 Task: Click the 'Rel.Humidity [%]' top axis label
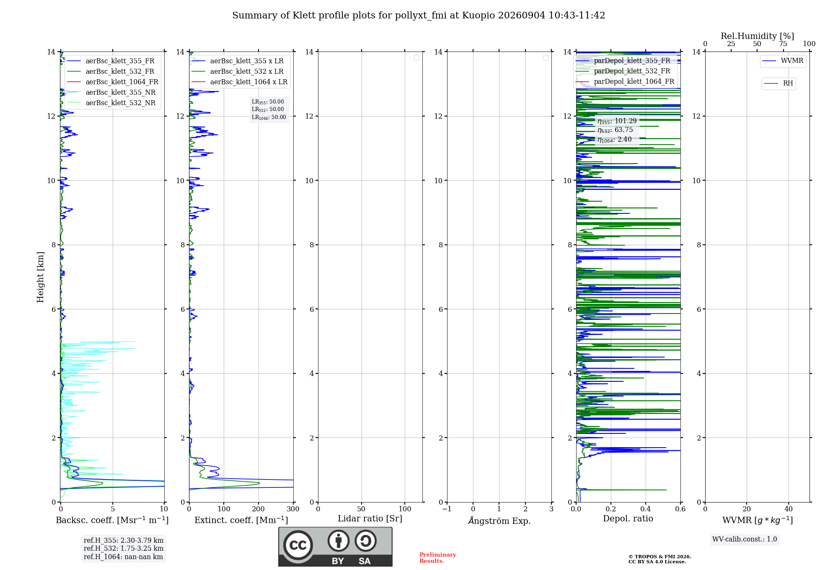coord(757,36)
